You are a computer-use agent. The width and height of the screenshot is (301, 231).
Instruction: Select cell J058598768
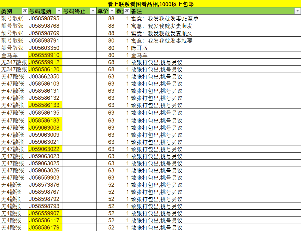tap(45, 26)
